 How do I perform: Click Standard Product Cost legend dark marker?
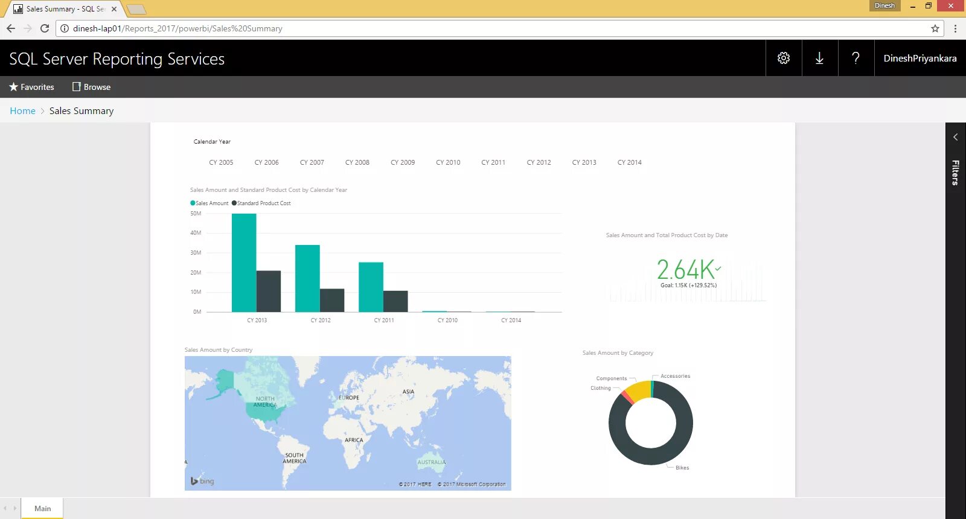pyautogui.click(x=234, y=203)
